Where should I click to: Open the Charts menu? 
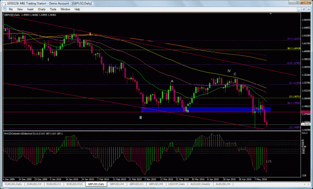[x=42, y=9]
